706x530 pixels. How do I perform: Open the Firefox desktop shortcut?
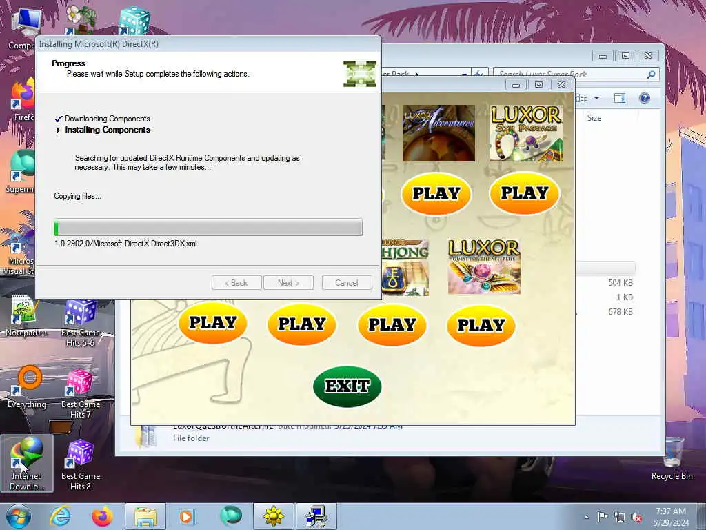pos(23,99)
